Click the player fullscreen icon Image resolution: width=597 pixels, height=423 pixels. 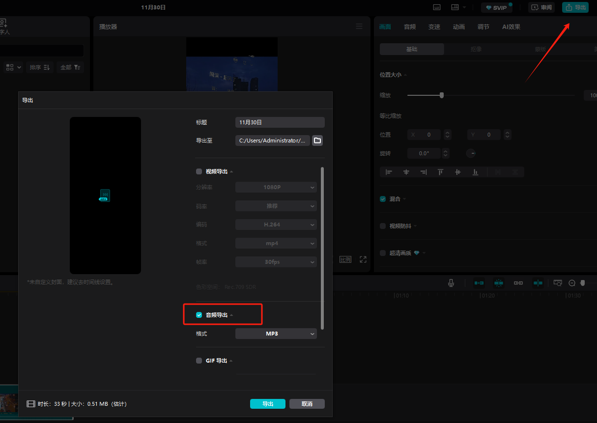tap(363, 259)
